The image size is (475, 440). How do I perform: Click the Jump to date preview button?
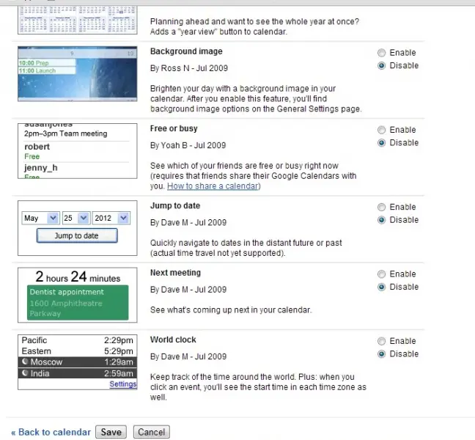click(x=77, y=235)
